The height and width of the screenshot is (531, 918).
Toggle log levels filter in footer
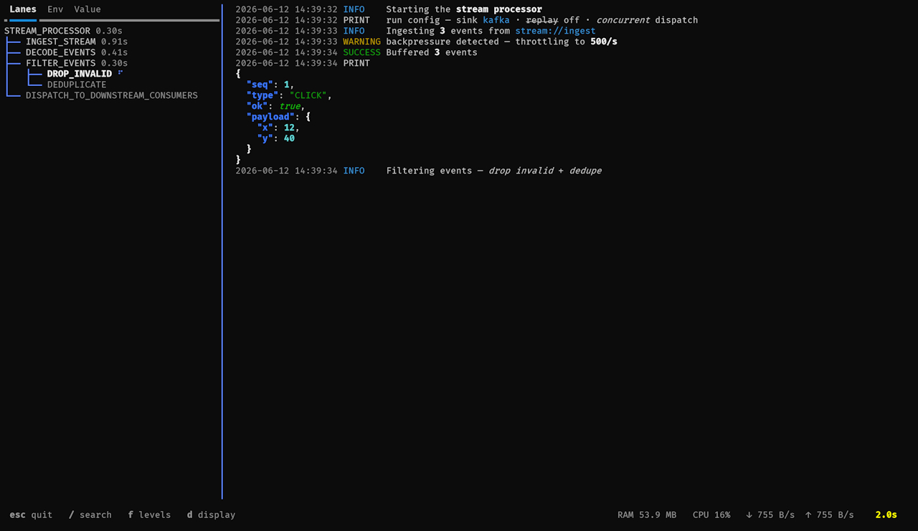click(149, 515)
